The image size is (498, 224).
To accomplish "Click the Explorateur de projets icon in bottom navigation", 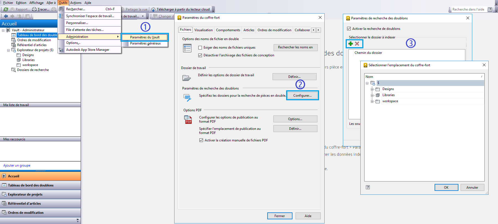I will [4, 194].
